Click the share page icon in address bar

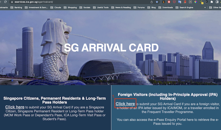(x=152, y=2)
